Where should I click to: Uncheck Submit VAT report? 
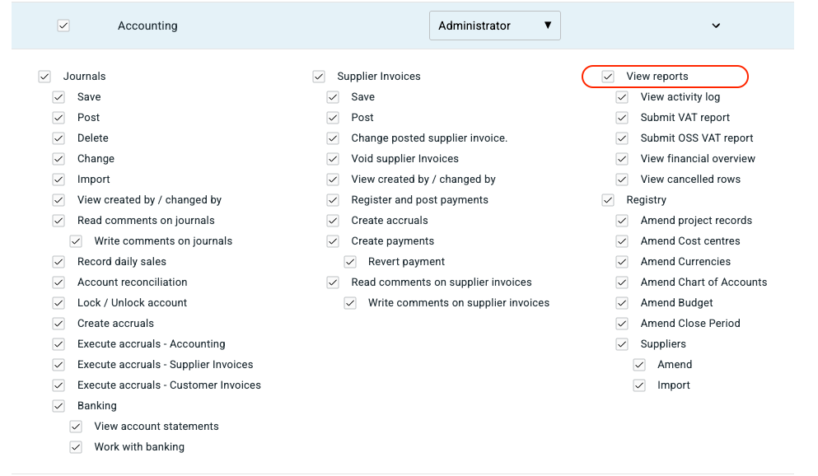click(x=622, y=118)
